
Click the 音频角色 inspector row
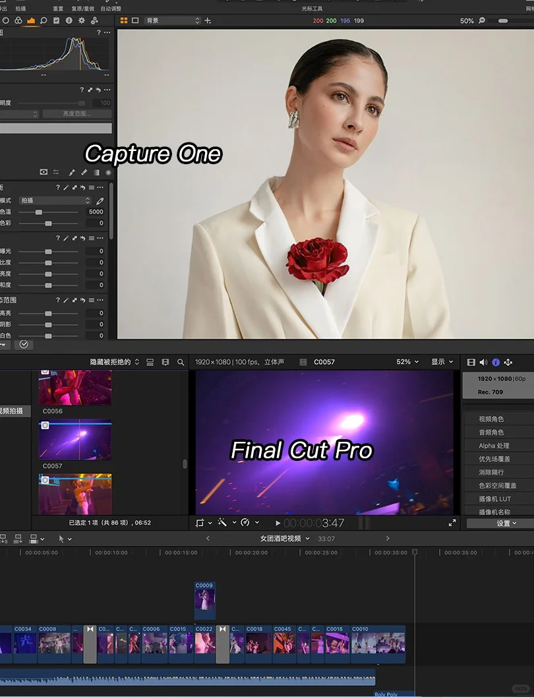[499, 432]
